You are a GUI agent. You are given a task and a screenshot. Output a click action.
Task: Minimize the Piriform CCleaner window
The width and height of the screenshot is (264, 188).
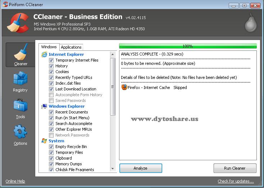(x=234, y=5)
